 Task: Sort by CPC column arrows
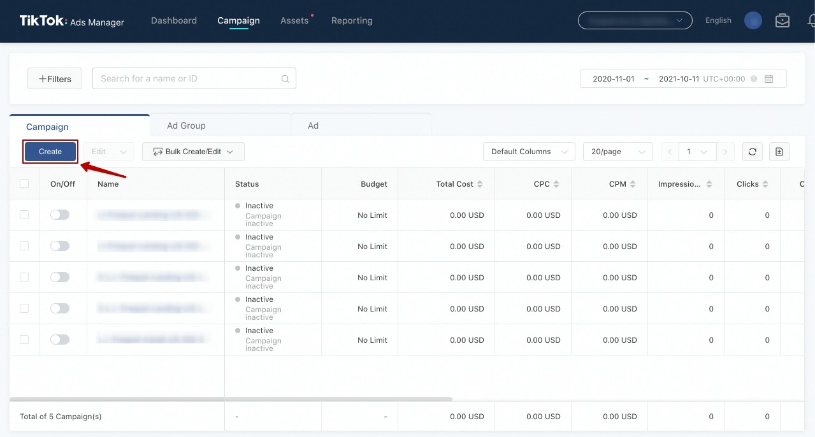point(556,184)
